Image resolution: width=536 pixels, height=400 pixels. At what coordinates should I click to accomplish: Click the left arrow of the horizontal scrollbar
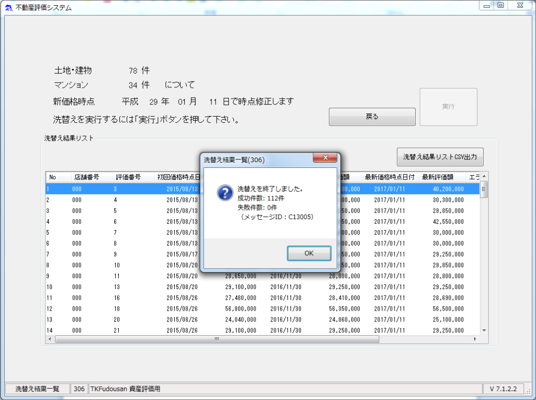coord(50,339)
